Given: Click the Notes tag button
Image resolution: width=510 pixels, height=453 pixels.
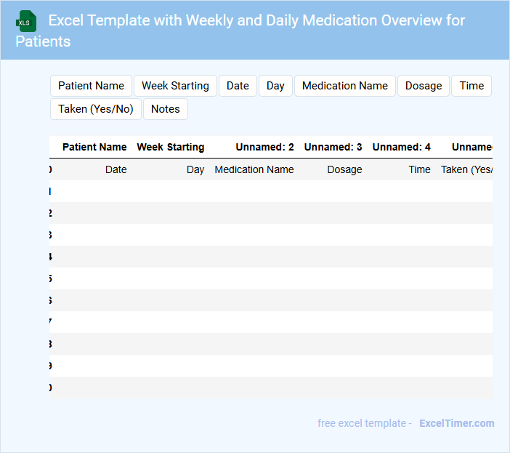Looking at the screenshot, I should (166, 109).
